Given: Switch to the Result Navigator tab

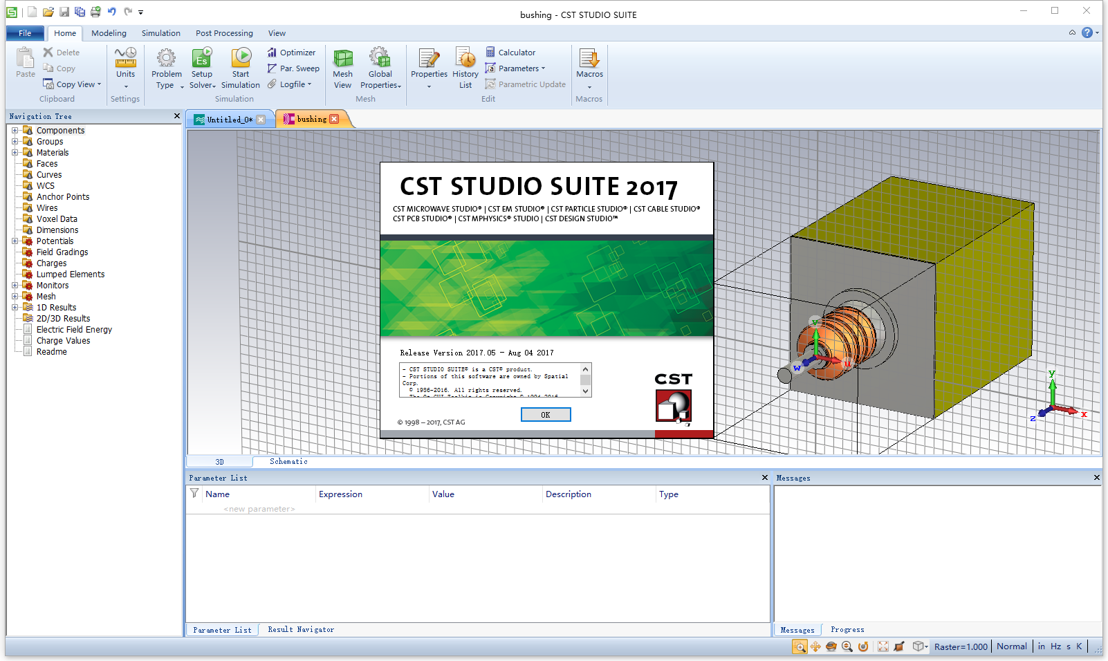Looking at the screenshot, I should pos(301,629).
